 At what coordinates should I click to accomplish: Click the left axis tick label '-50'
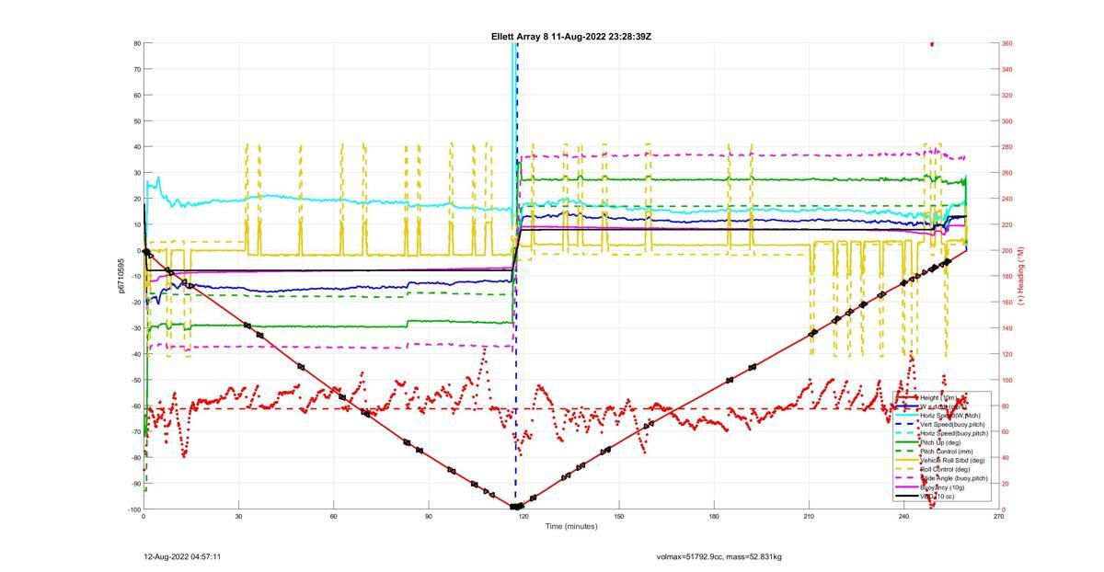coord(135,380)
